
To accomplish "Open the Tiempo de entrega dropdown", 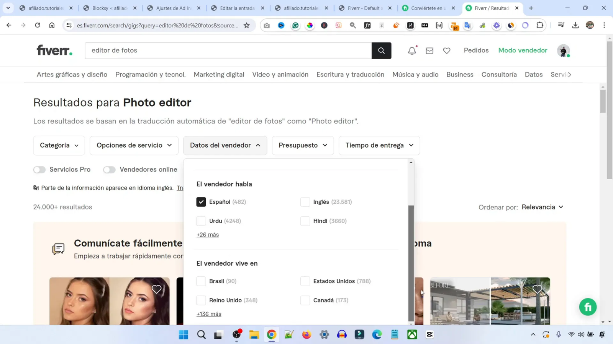I will [x=379, y=145].
